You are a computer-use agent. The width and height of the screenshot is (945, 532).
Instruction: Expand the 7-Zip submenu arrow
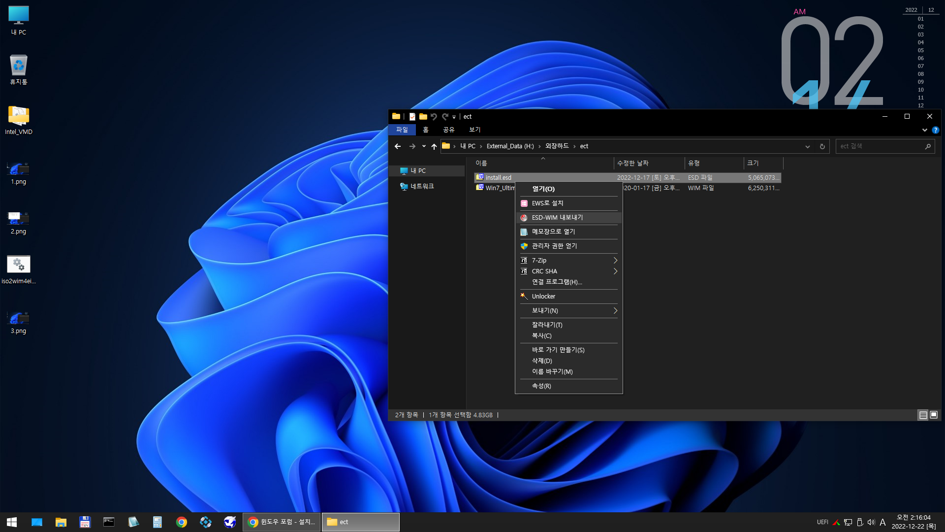coord(615,260)
